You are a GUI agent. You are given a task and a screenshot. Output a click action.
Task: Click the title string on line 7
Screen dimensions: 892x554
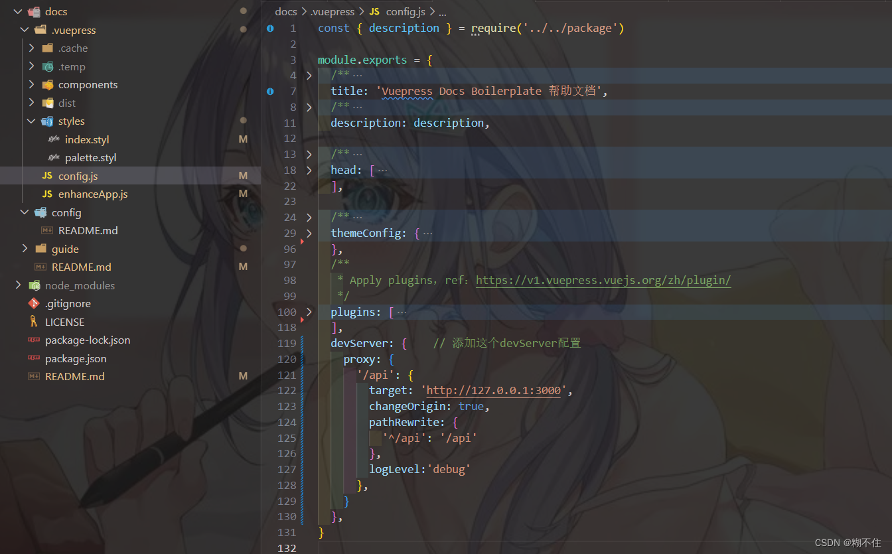click(488, 92)
